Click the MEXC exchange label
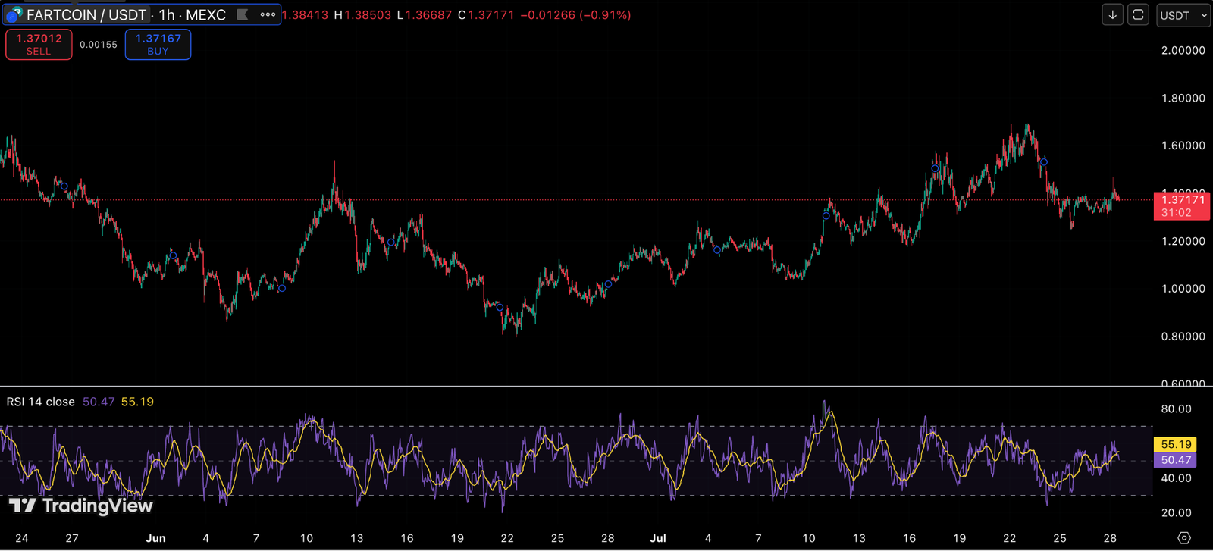1213x551 pixels. (x=205, y=15)
